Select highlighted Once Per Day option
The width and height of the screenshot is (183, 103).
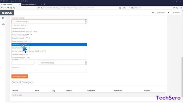[x=49, y=45]
